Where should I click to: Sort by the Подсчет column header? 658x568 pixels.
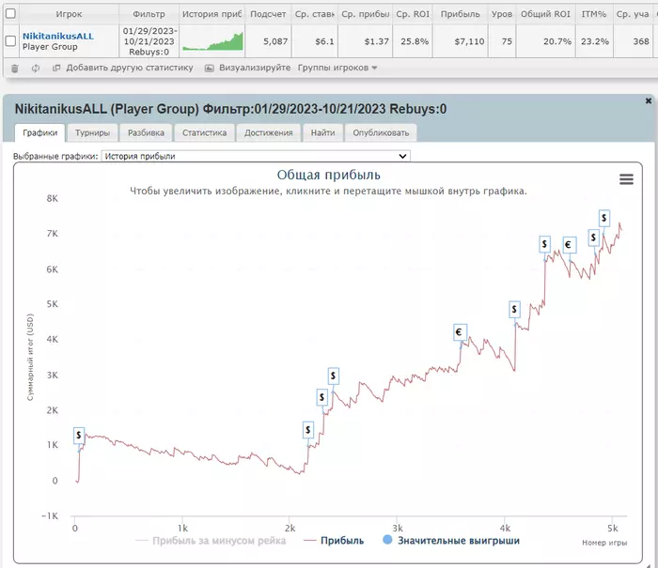tap(268, 14)
